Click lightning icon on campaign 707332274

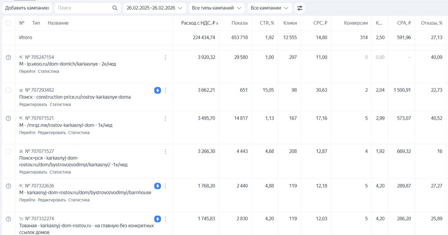click(157, 219)
